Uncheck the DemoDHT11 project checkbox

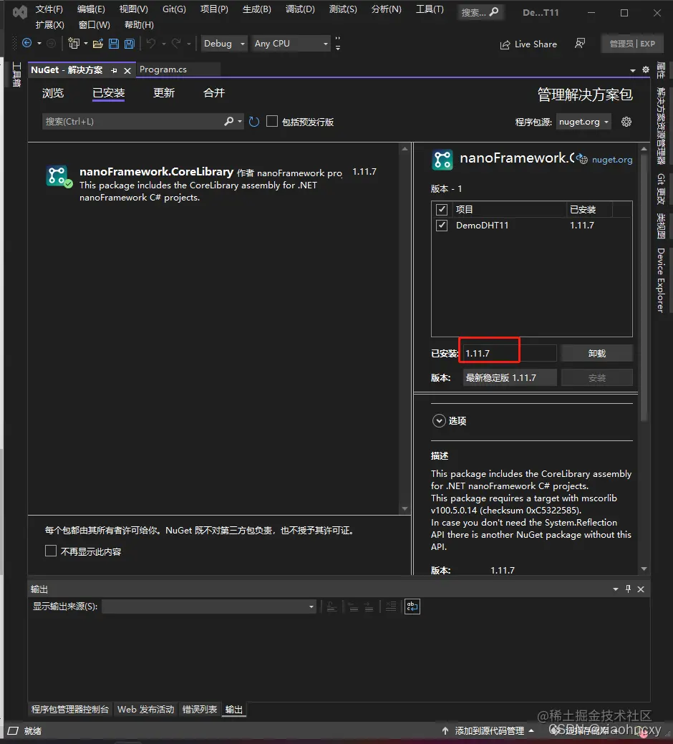click(442, 225)
